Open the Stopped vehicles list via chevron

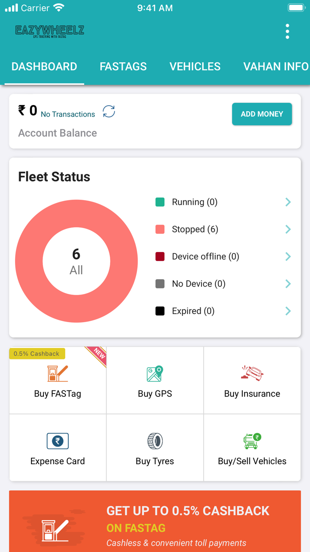tap(288, 229)
